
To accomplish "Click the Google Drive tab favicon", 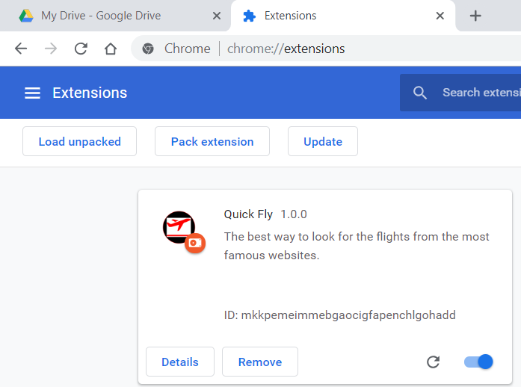I will pyautogui.click(x=26, y=16).
